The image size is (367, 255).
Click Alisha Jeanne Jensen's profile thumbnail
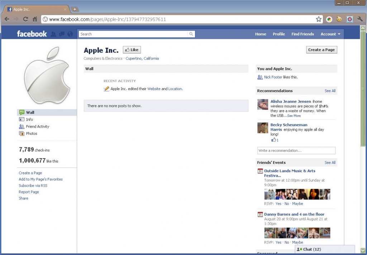263,104
